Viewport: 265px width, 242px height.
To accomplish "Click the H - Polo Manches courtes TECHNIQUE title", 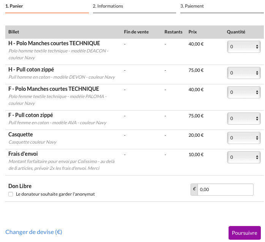I will (54, 43).
